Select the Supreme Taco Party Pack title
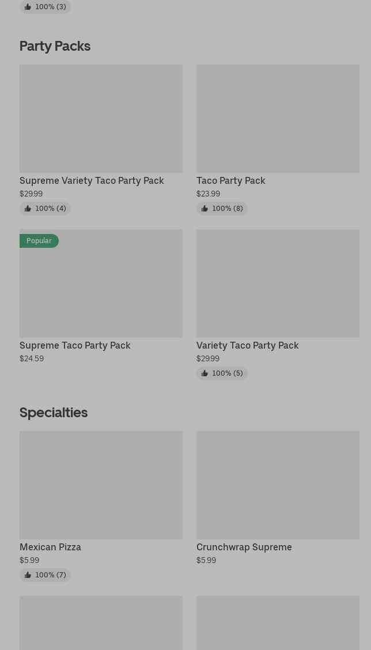371x650 pixels. pos(75,345)
